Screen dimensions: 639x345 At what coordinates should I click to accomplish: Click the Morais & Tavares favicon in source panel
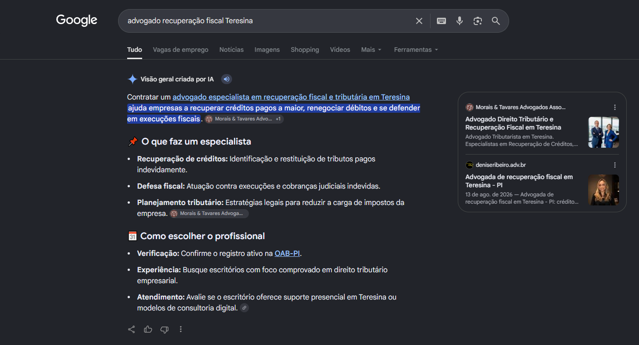point(470,107)
